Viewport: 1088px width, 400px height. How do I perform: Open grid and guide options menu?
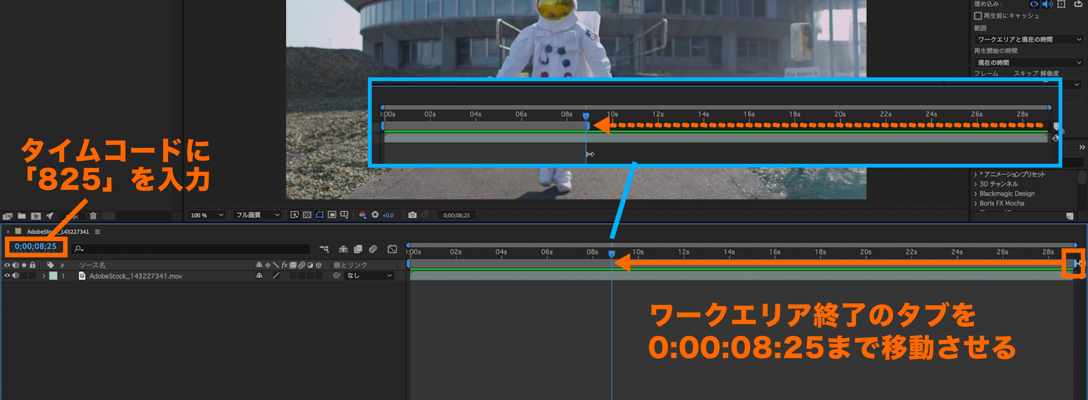tap(345, 215)
